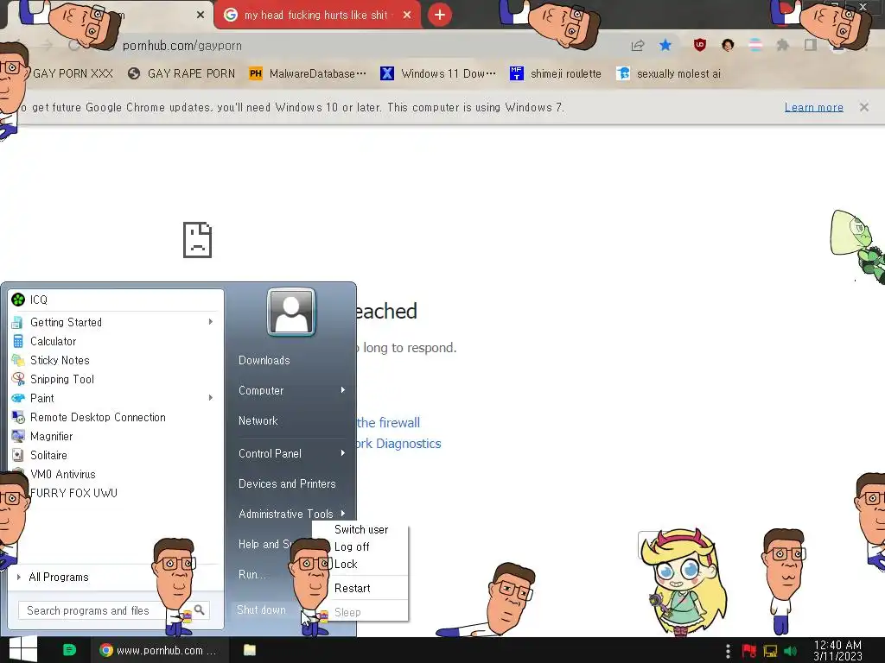
Task: Open the Extensions puzzle piece menu
Action: tap(782, 45)
